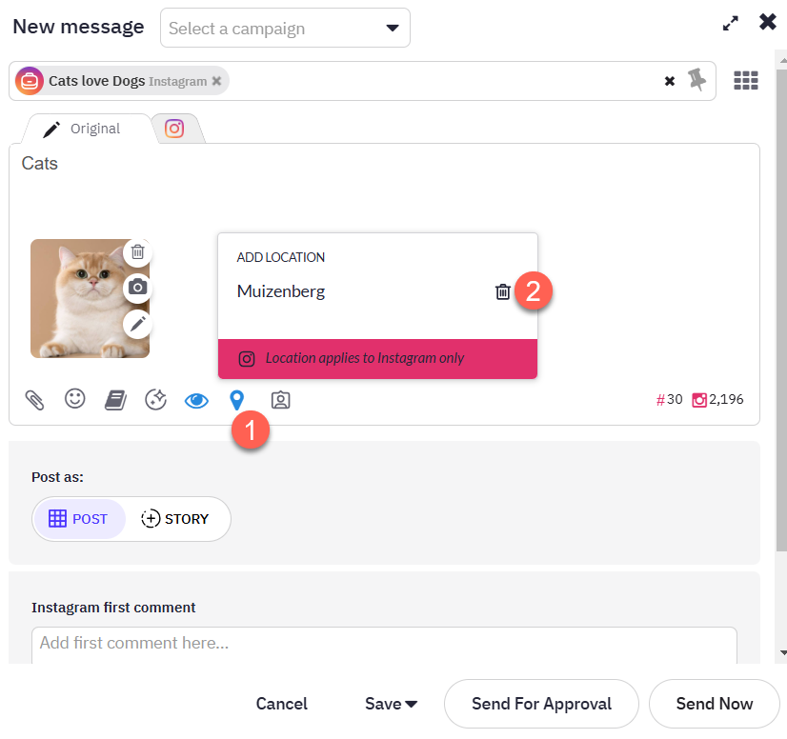Open the AI assistant sparkle icon
787x739 pixels.
tap(155, 400)
